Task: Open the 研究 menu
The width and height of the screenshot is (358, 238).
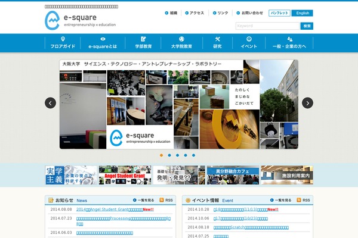Action: (217, 43)
